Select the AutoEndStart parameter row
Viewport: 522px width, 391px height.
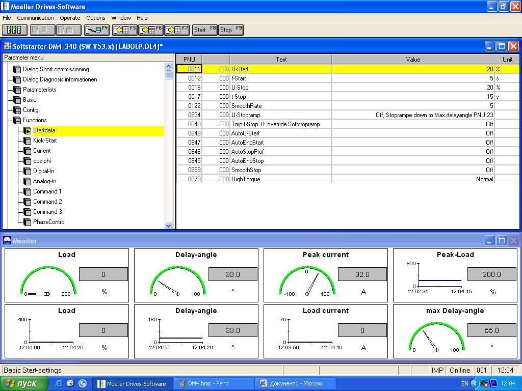click(348, 143)
